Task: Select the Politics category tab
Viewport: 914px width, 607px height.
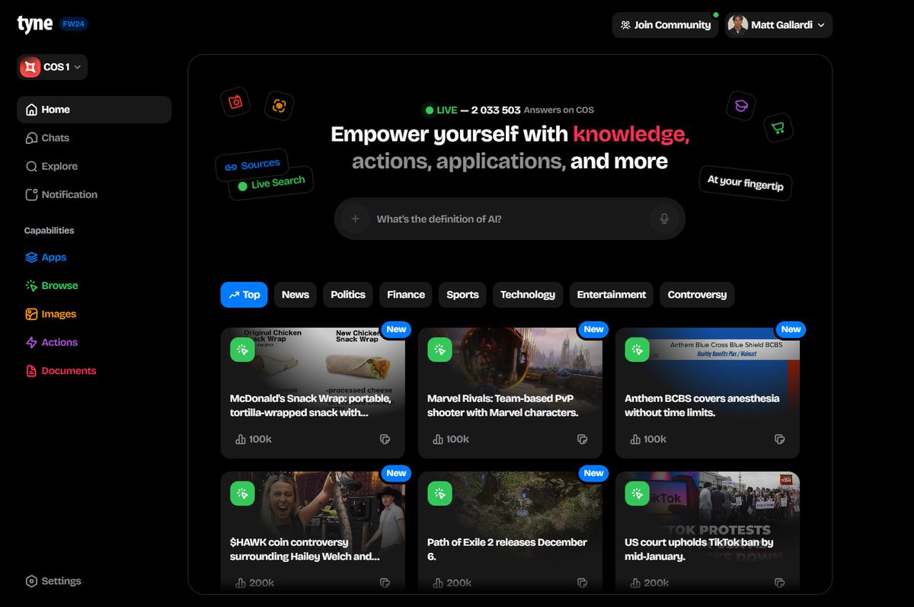Action: tap(348, 295)
